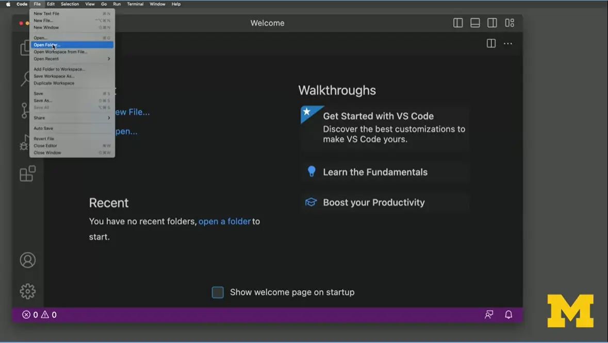Open the Extensions view
Viewport: 608px width, 343px height.
click(x=27, y=174)
